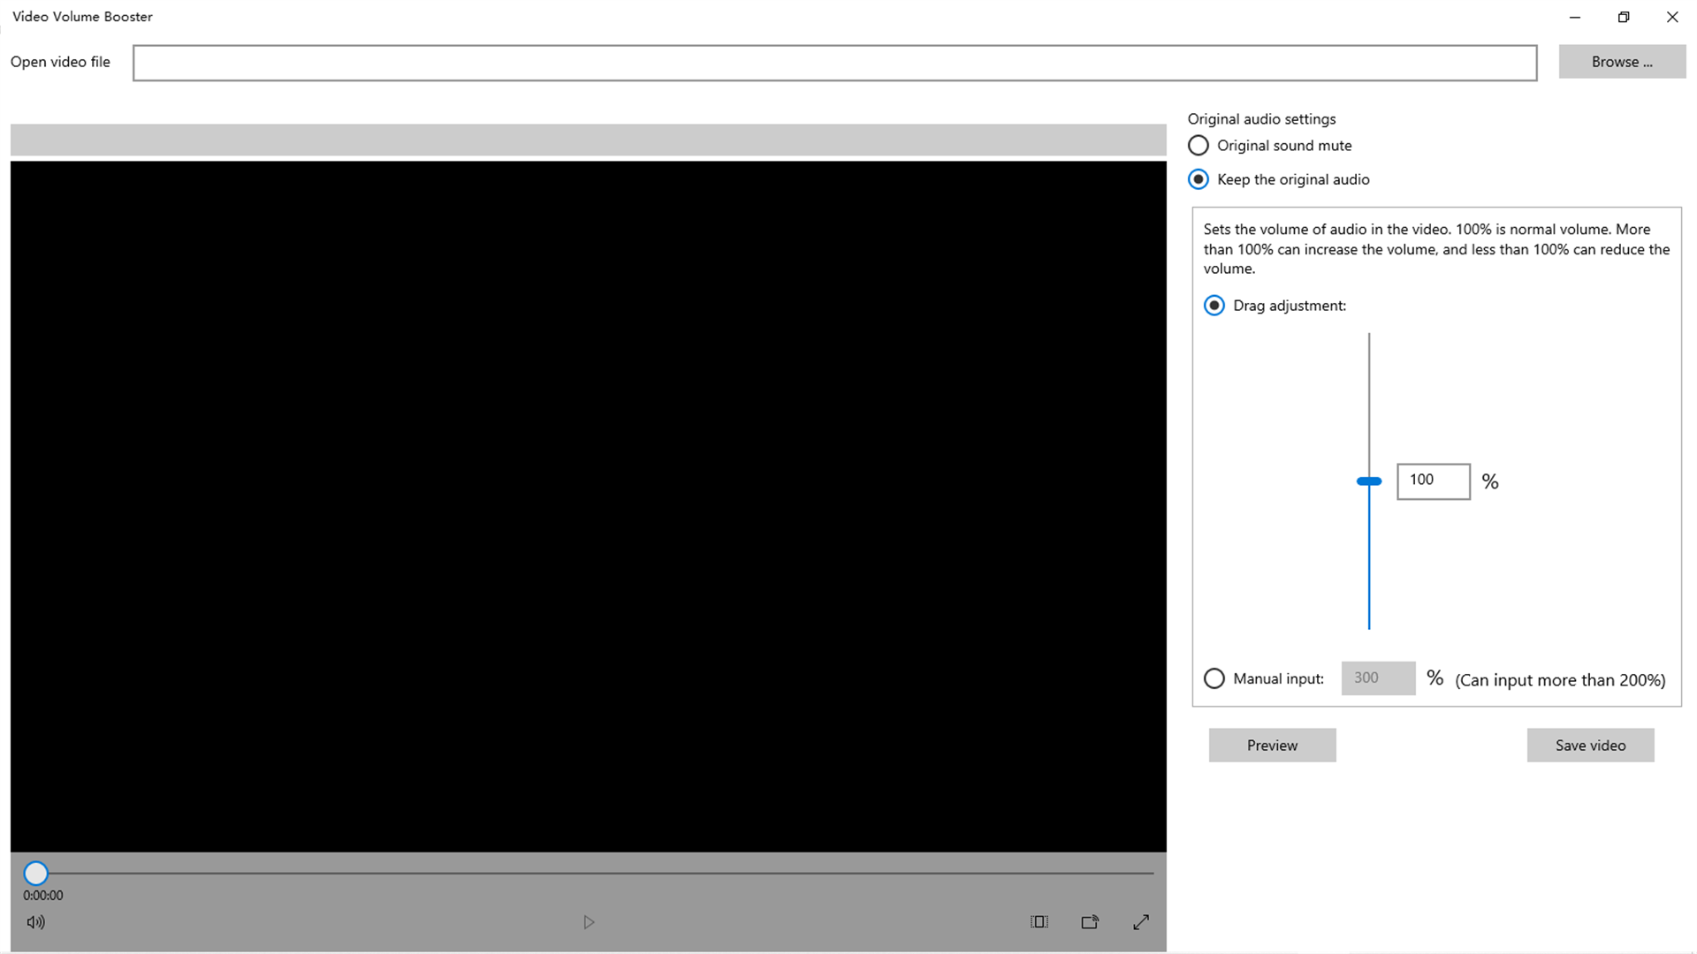Click the volume speaker icon in player
The image size is (1697, 954).
point(35,922)
